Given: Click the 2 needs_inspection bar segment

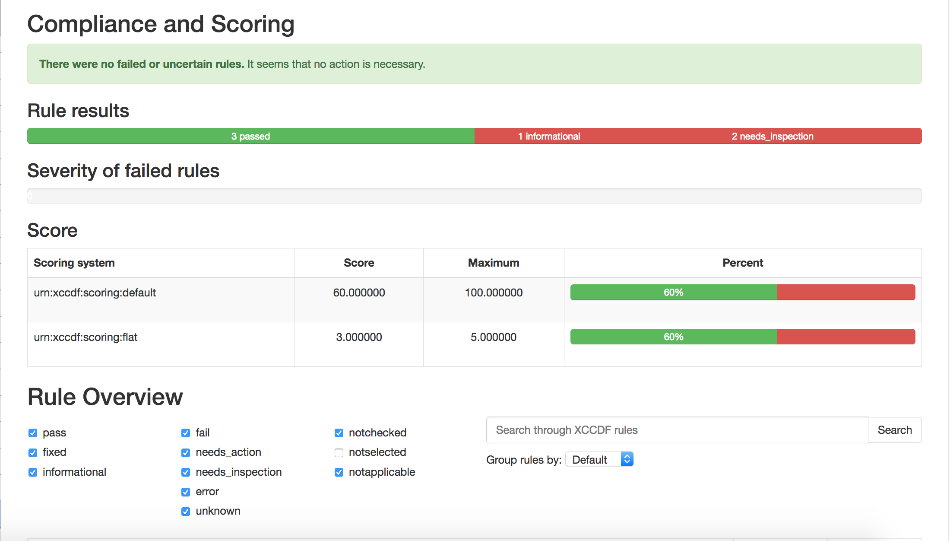Looking at the screenshot, I should 772,136.
